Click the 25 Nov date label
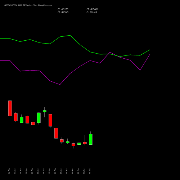The width and height of the screenshot is (180, 180). click(50, 171)
